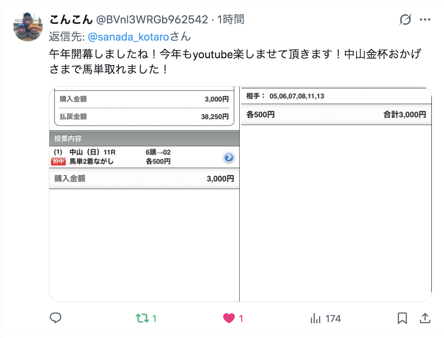This screenshot has width=444, height=338.
Task: Click the tweet text about 中山金杯
Action: pos(235,62)
